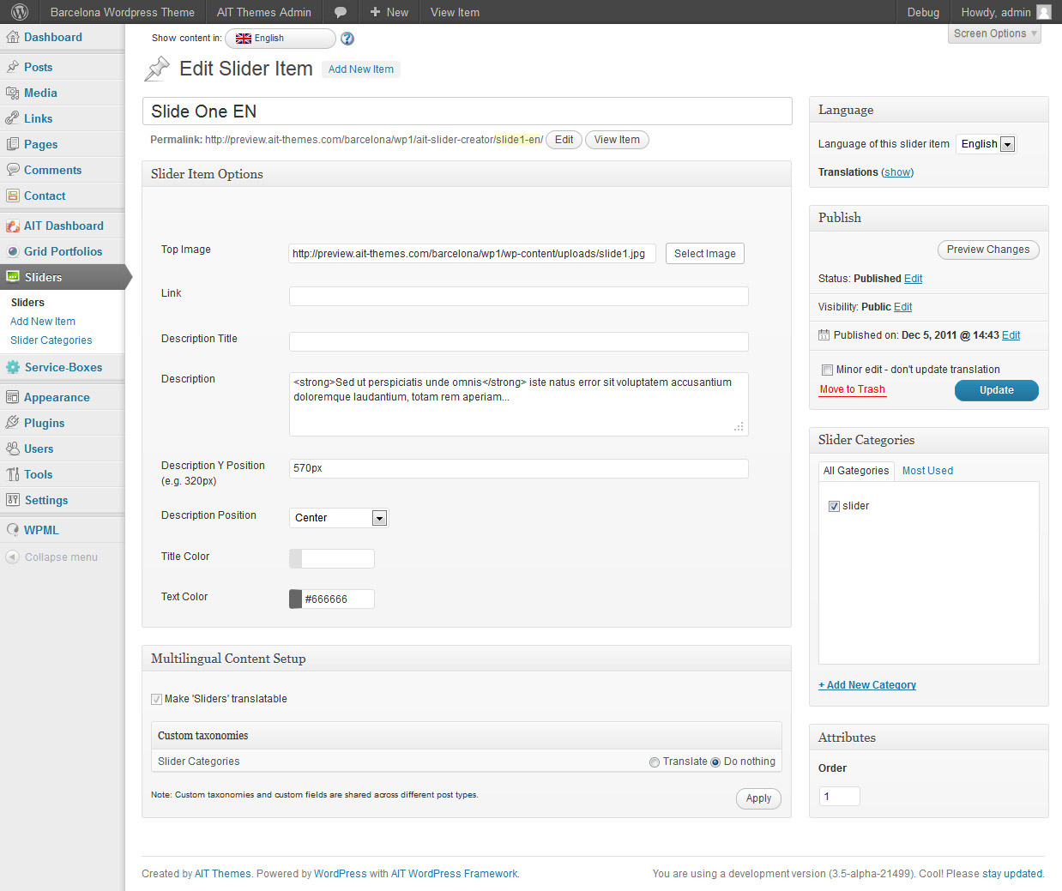This screenshot has width=1062, height=891.
Task: Click the Add New Category link
Action: tap(867, 685)
